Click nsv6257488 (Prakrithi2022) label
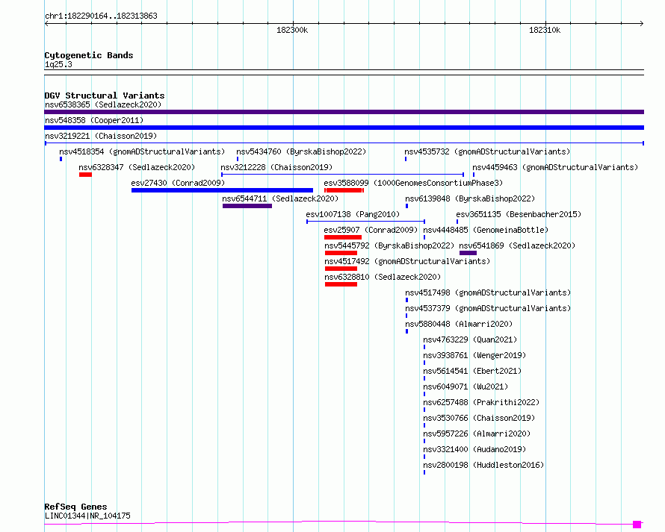665x532 pixels. [x=482, y=402]
